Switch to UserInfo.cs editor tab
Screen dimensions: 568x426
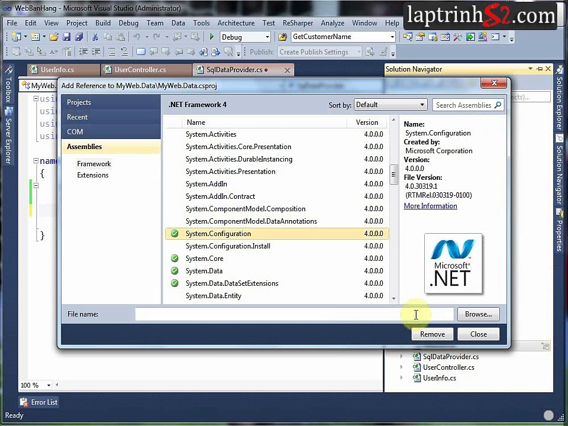click(63, 70)
